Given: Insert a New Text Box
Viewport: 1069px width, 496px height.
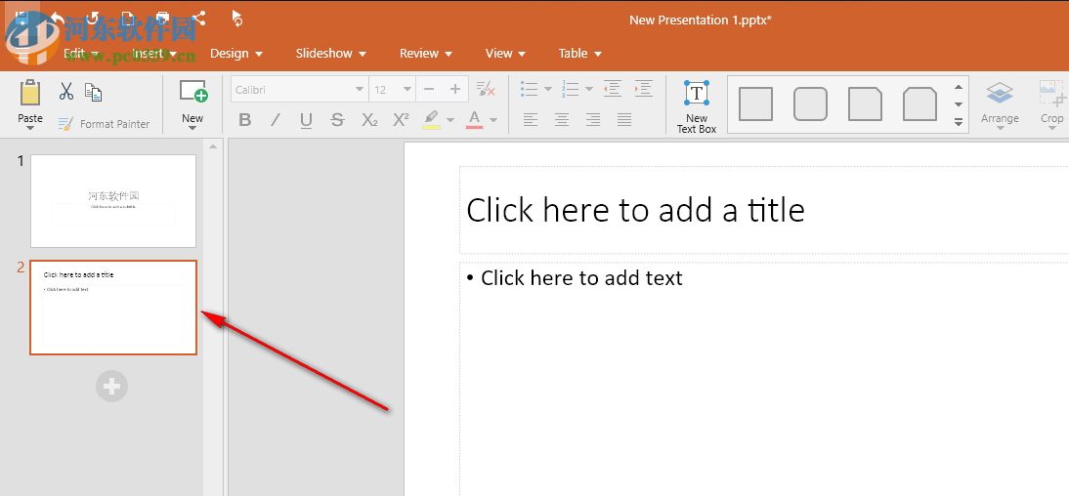Looking at the screenshot, I should coord(696,105).
